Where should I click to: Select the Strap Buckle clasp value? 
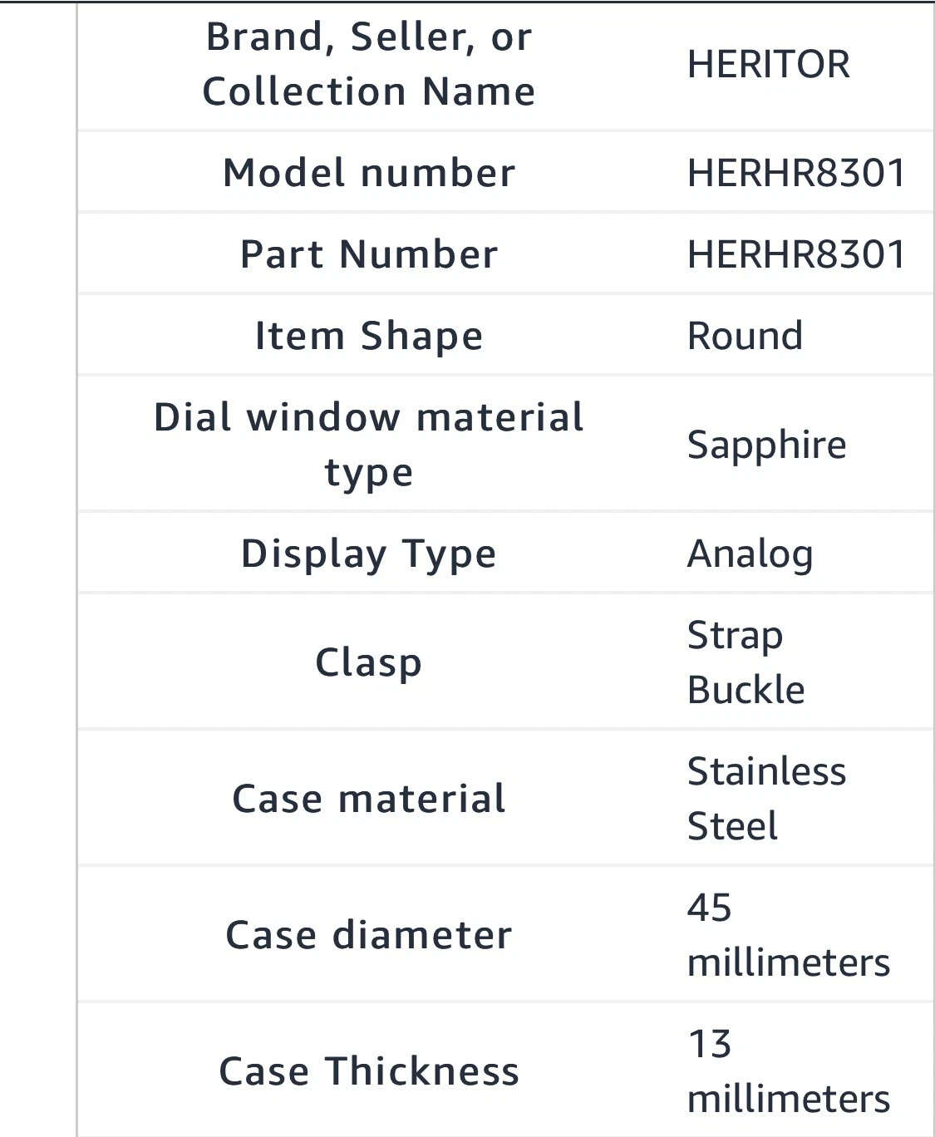[746, 662]
